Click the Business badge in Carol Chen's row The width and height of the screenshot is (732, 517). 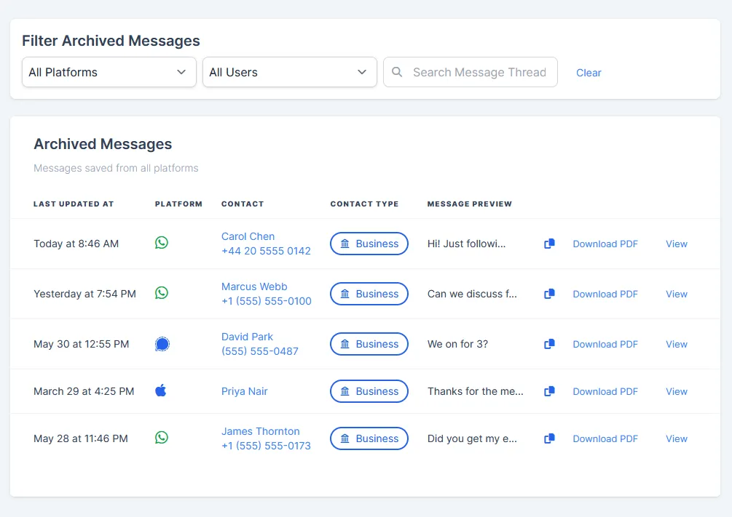369,243
